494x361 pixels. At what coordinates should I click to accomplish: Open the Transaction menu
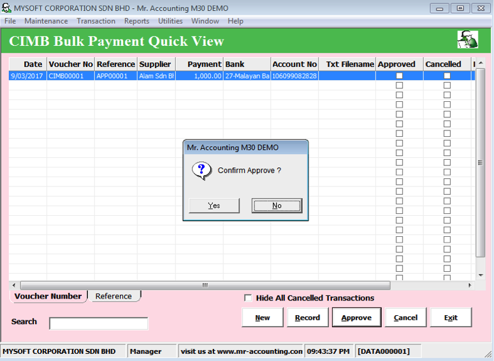96,21
